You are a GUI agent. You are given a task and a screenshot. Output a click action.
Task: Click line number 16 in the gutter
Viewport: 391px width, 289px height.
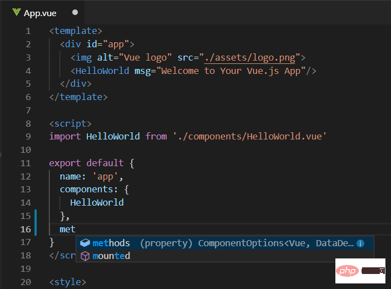coord(26,229)
